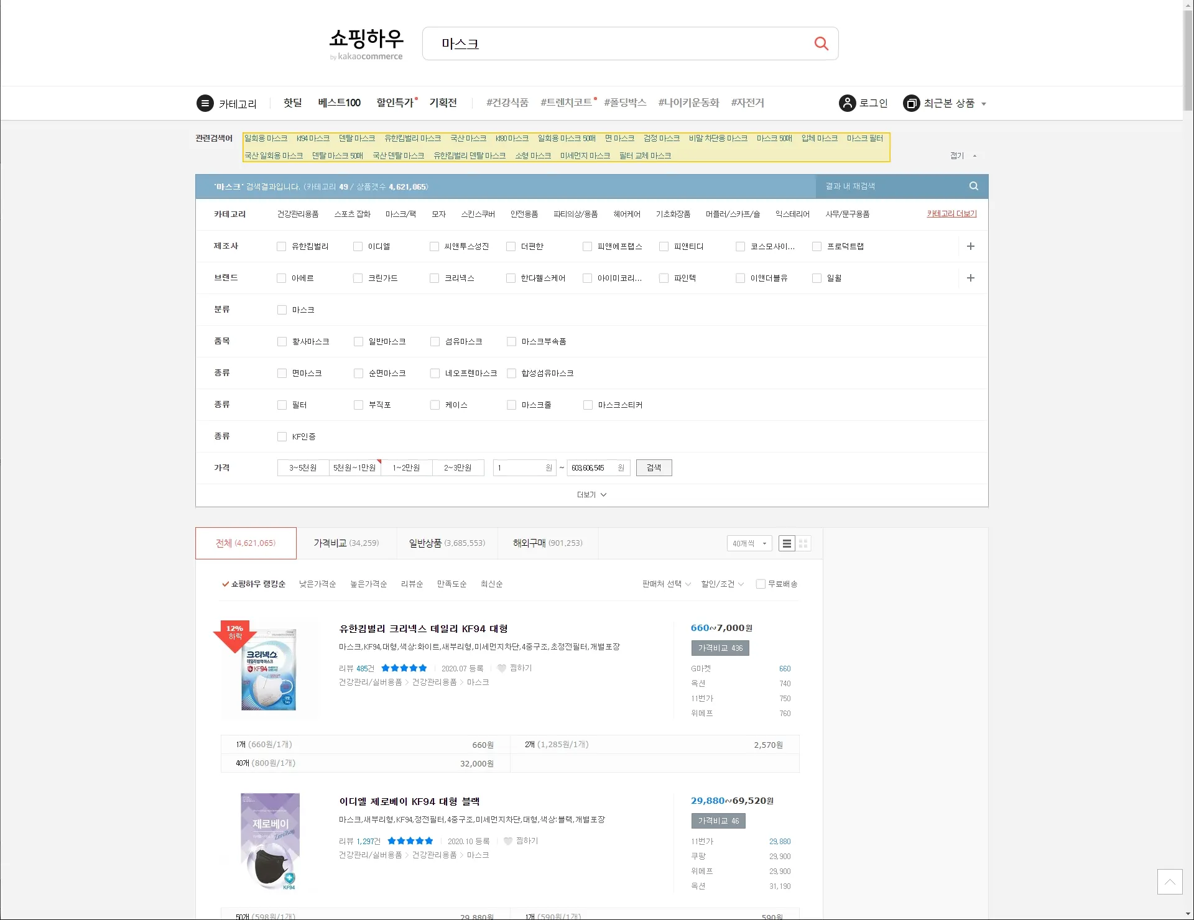Click the 카테고리 더보기 link
Screen dimensions: 1194x920
click(951, 214)
